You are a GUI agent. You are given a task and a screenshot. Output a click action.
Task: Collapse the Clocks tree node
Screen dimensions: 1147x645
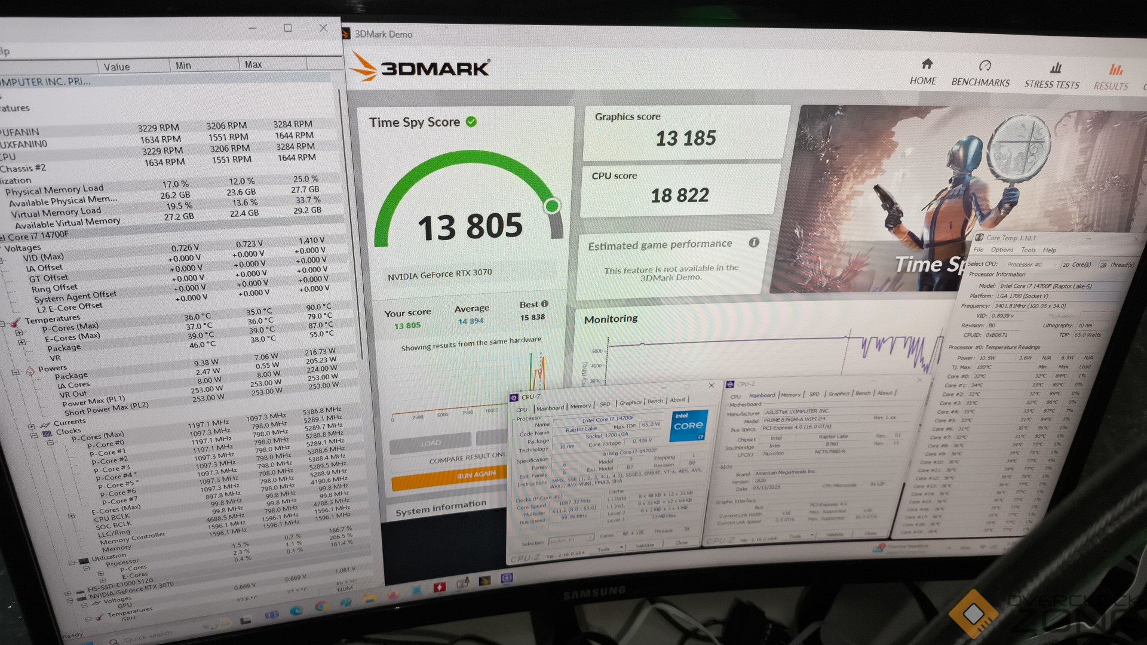[x=34, y=435]
